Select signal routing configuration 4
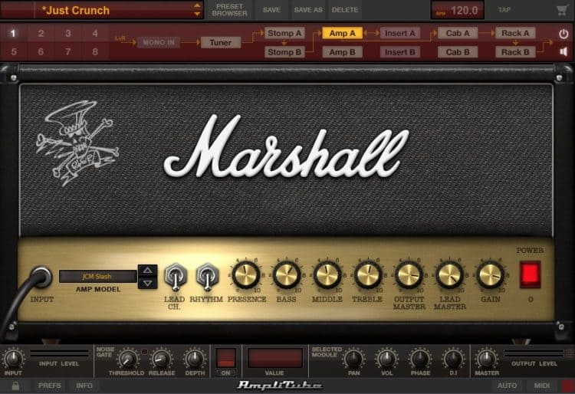Viewport: 575px width, 394px height. coord(95,34)
